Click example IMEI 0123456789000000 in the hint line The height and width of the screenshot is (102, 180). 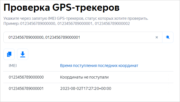click(x=38, y=23)
